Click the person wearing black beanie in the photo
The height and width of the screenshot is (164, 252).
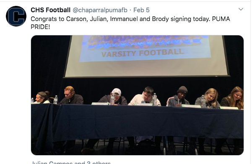tap(178, 97)
